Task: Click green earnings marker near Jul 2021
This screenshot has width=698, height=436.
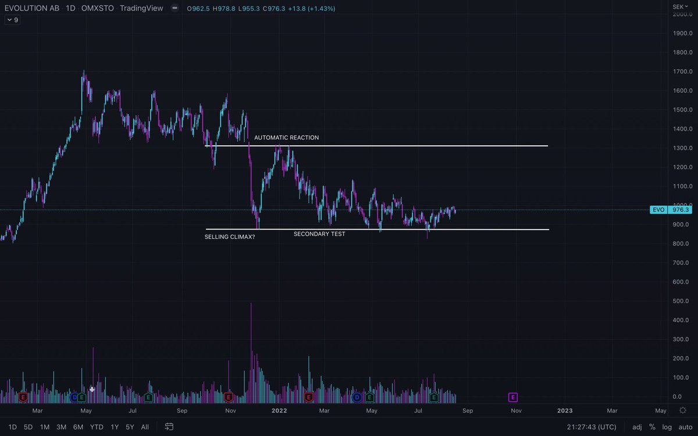Action: tap(148, 397)
